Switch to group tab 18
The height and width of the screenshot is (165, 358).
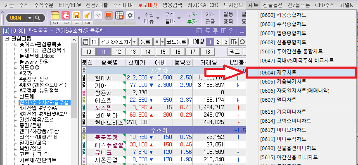click(208, 52)
